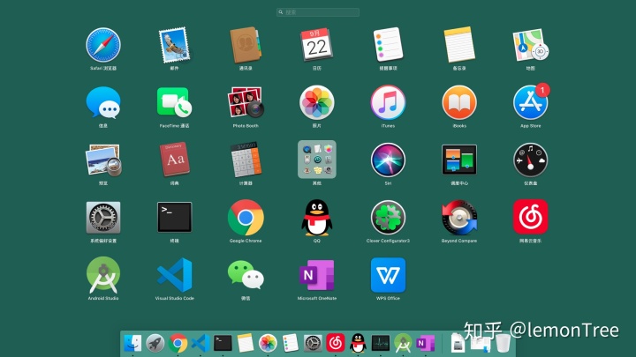Launch the Beyond Compare app
636x357 pixels.
(x=459, y=218)
